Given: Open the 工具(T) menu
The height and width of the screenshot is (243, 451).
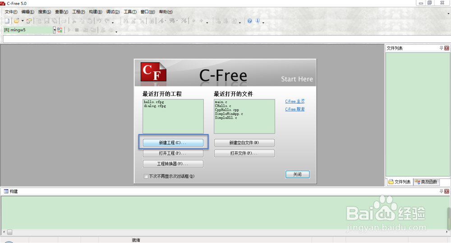Looking at the screenshot, I should click(x=130, y=12).
